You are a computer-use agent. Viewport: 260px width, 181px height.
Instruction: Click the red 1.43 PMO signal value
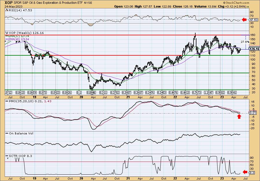tap(47, 101)
